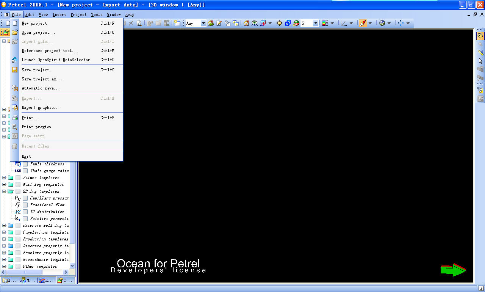
Task: Click explorer pane vertical scrollbar down arrow
Action: (x=72, y=266)
